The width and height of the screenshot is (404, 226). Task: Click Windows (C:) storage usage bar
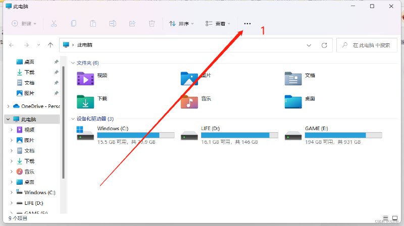point(136,135)
